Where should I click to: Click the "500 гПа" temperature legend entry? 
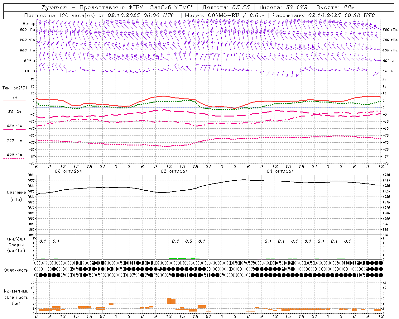14,155
